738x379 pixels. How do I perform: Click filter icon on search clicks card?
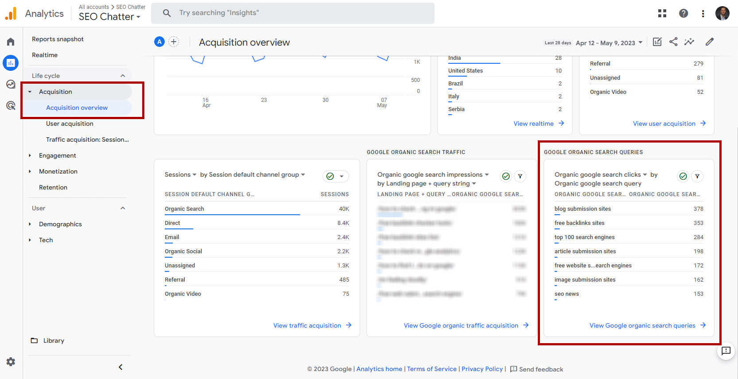tap(697, 176)
